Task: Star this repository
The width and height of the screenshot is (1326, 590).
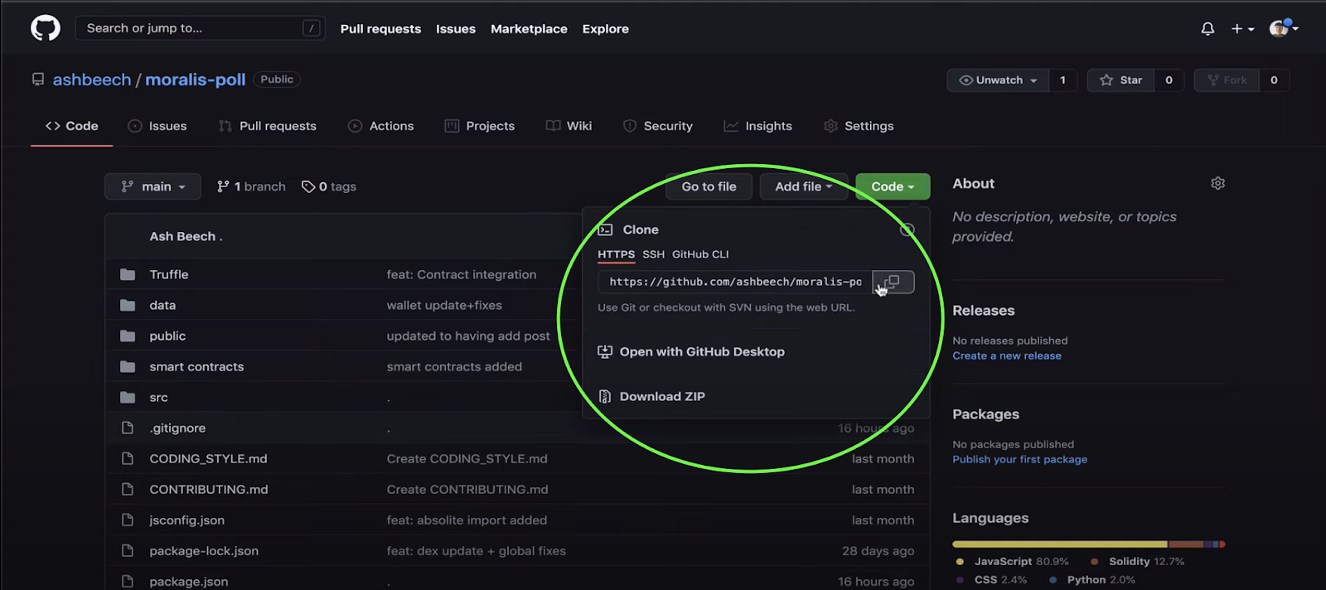Action: (1120, 80)
